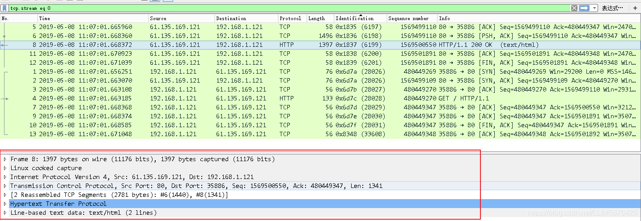
Task: Click the display filter bookmark icon
Action: pyautogui.click(x=4, y=8)
